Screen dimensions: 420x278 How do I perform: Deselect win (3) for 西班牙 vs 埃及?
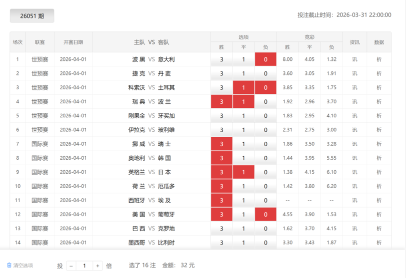click(221, 200)
